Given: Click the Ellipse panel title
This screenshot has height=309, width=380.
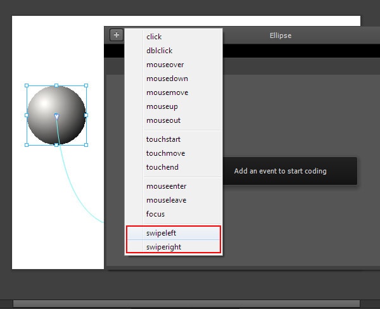Looking at the screenshot, I should [x=281, y=35].
